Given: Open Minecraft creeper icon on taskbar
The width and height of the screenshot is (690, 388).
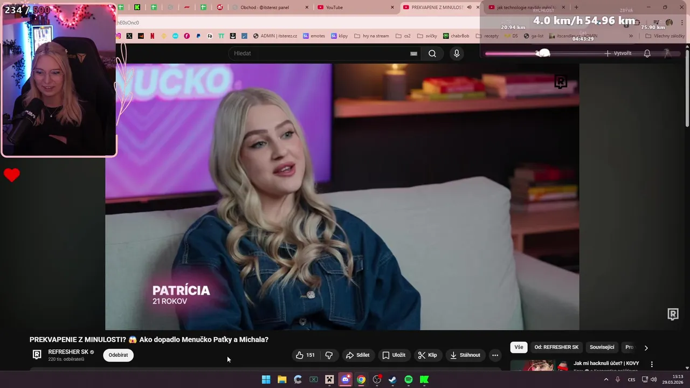Looking at the screenshot, I should click(x=329, y=379).
